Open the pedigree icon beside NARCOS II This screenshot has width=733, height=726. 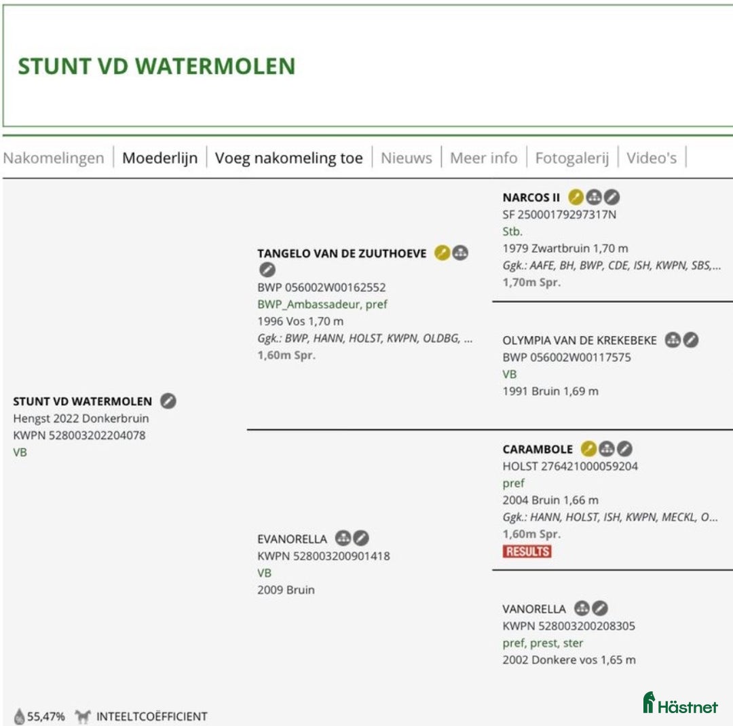(x=593, y=198)
